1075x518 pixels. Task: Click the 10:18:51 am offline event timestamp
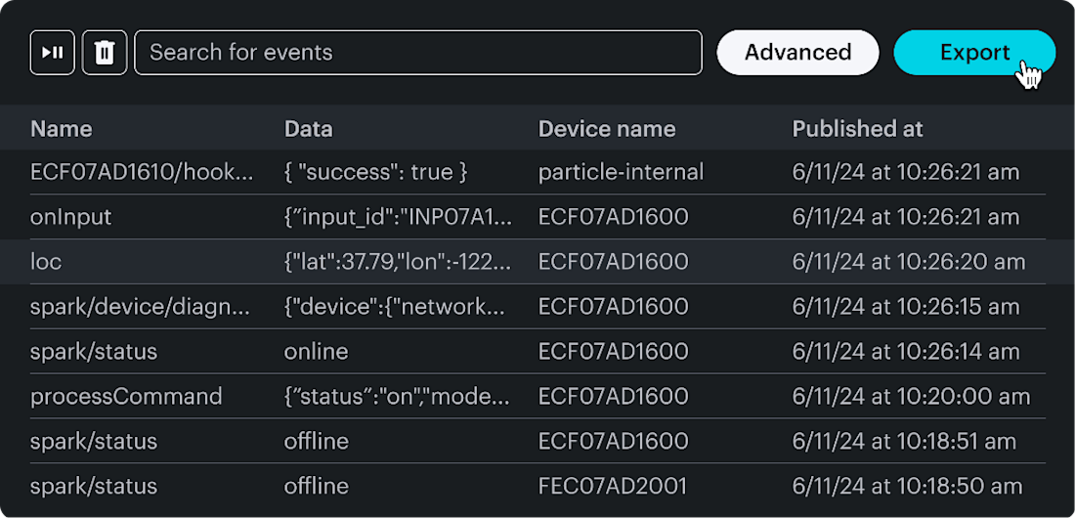(907, 442)
